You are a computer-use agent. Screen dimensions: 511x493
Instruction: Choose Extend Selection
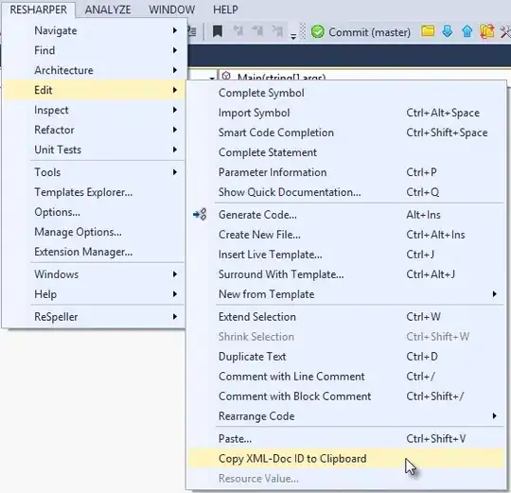[x=346, y=317]
